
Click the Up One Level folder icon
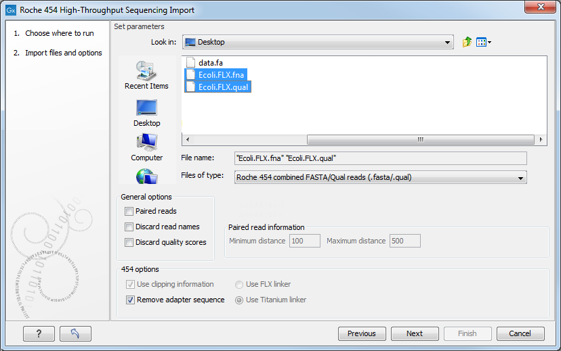point(467,42)
